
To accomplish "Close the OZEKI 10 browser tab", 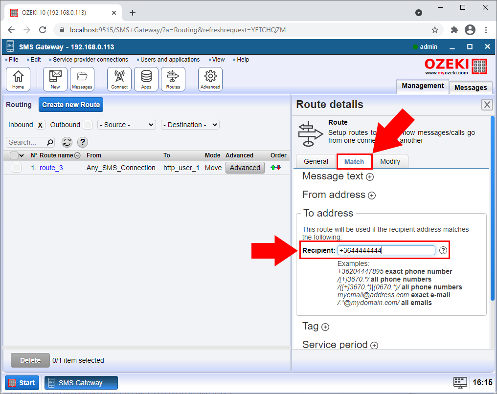I will click(x=114, y=13).
